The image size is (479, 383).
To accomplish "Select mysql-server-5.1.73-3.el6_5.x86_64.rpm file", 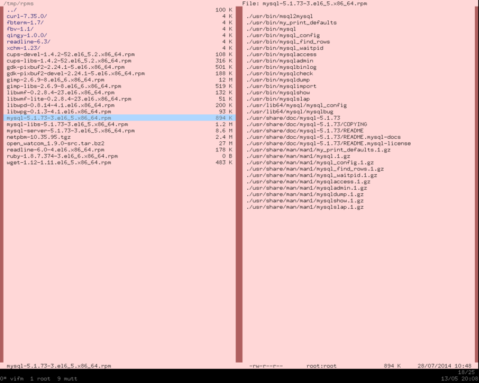I will click(x=119, y=130).
